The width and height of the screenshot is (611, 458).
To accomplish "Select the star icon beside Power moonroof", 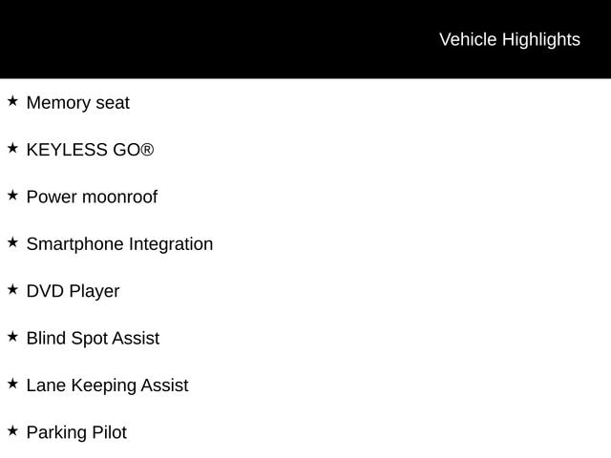I will pyautogui.click(x=12, y=196).
